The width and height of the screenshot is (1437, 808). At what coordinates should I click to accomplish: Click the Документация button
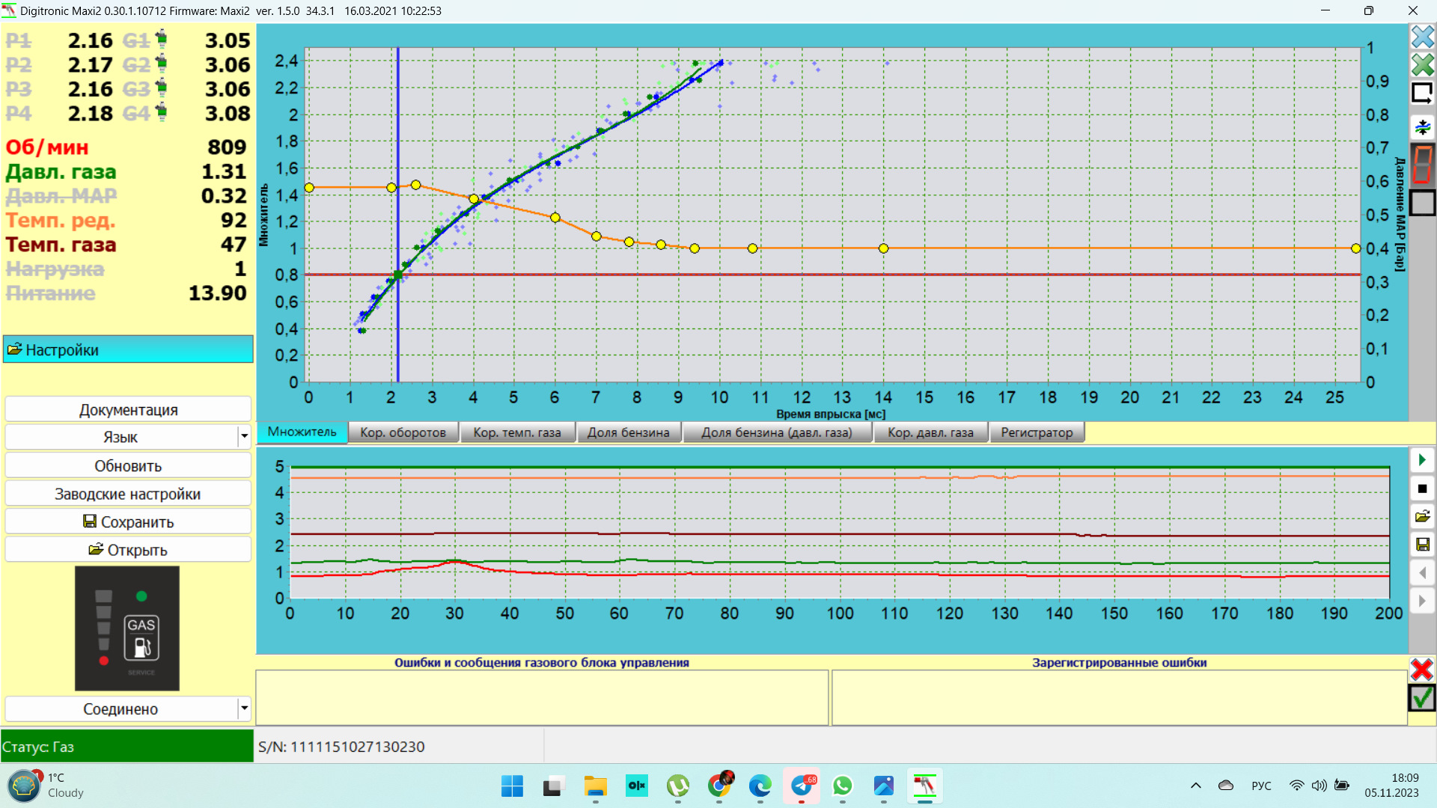pyautogui.click(x=128, y=410)
